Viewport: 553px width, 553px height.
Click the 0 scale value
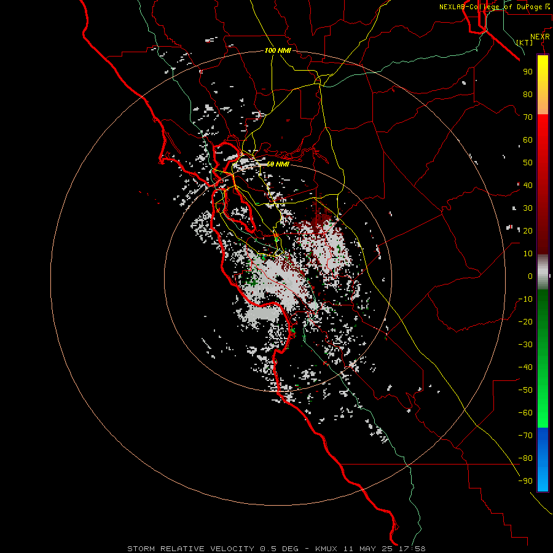(x=530, y=276)
